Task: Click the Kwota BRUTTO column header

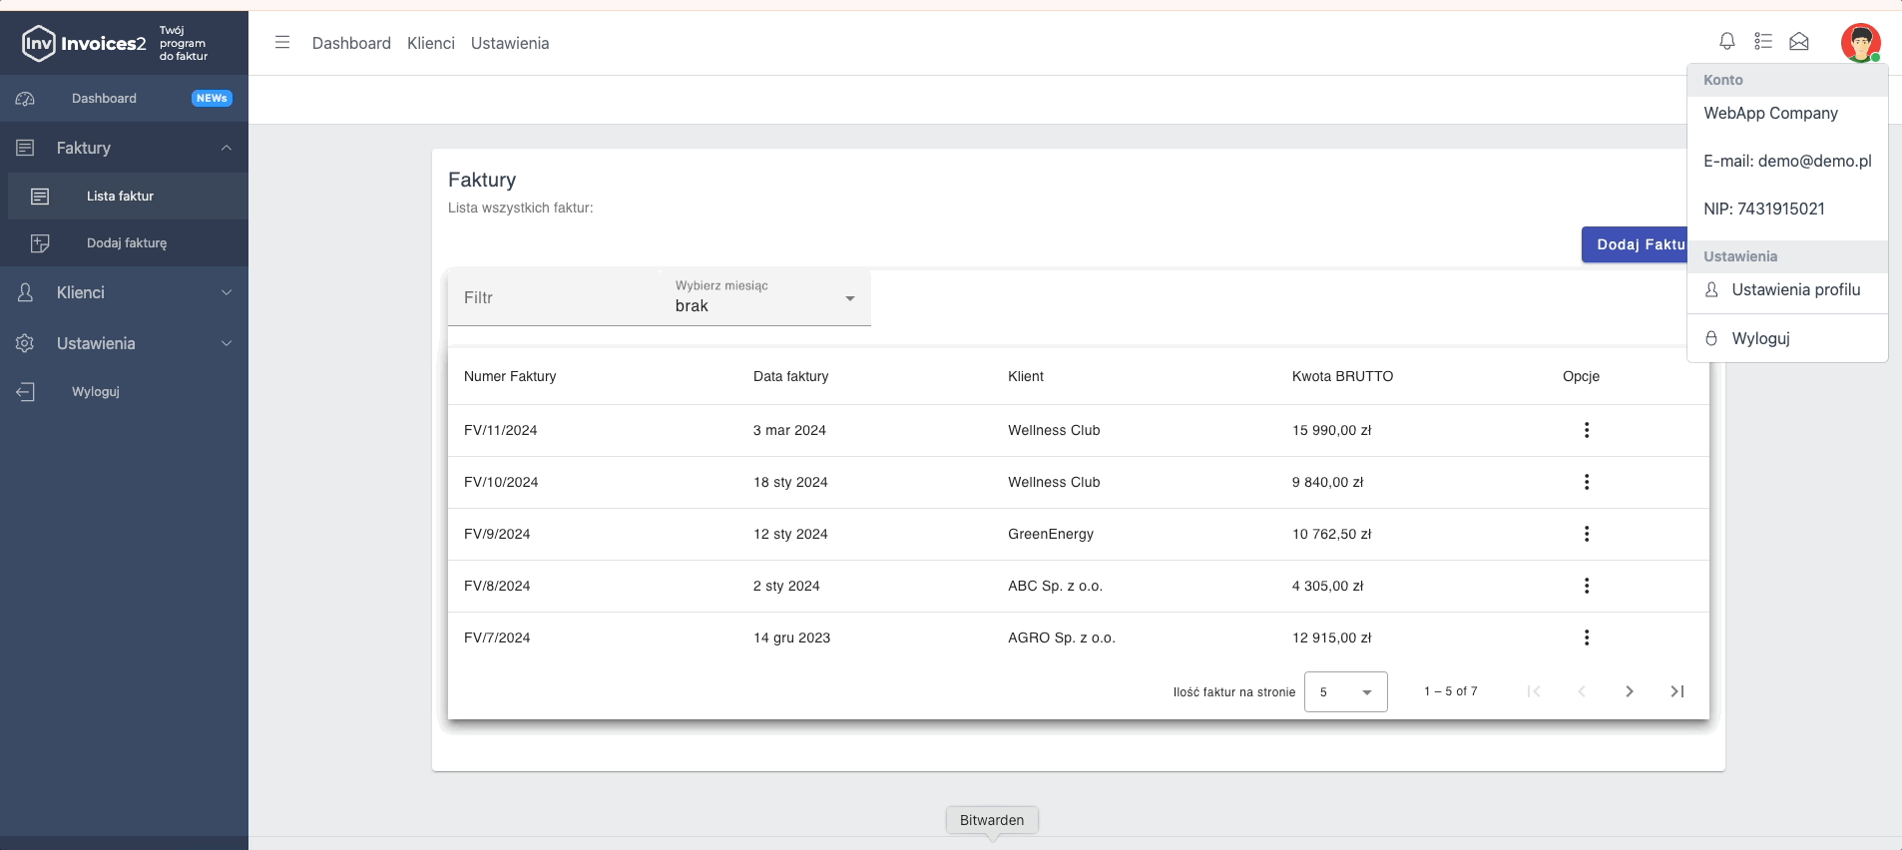Action: coord(1342,376)
